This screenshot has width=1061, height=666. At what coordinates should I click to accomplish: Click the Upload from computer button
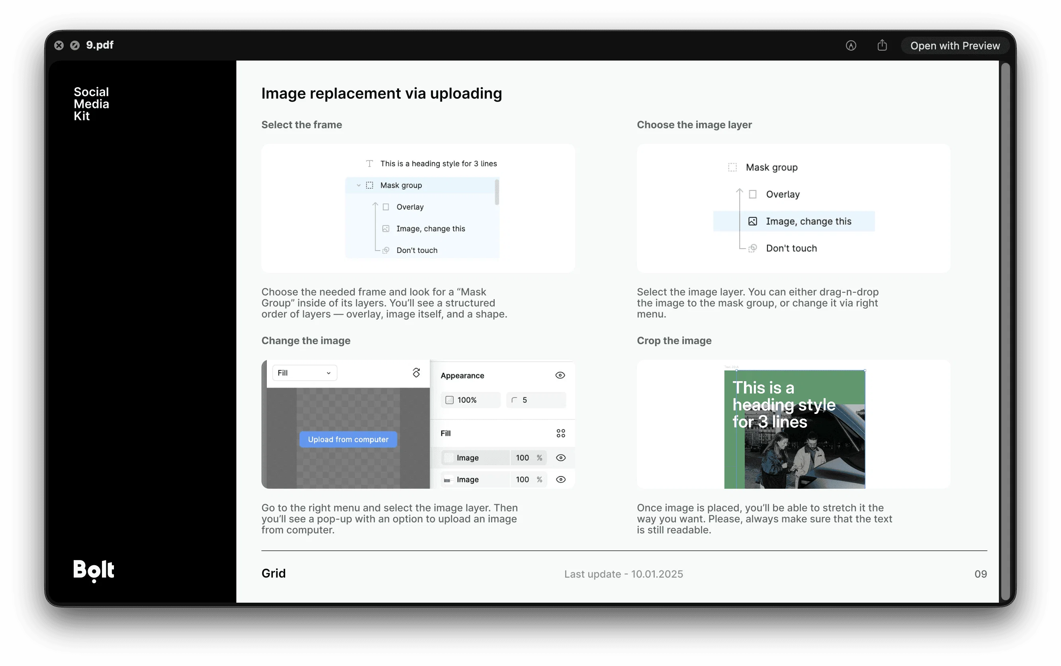(x=348, y=439)
